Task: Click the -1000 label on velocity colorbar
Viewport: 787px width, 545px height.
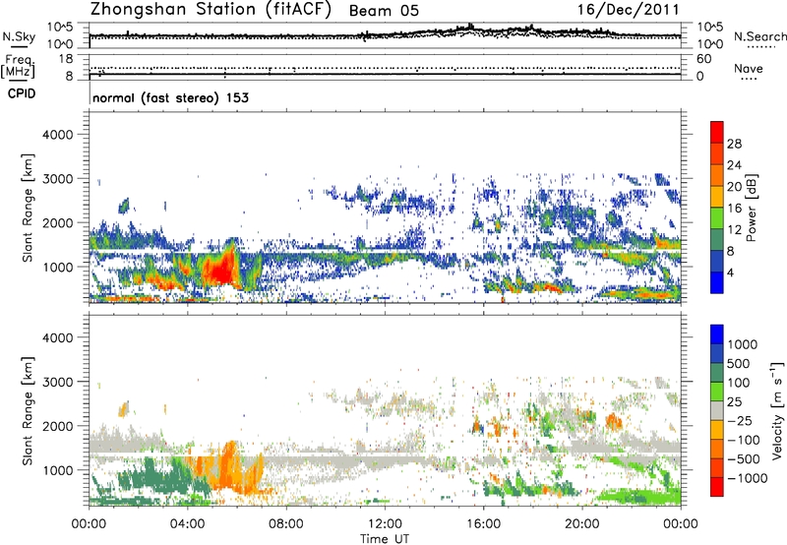Action: (x=748, y=478)
